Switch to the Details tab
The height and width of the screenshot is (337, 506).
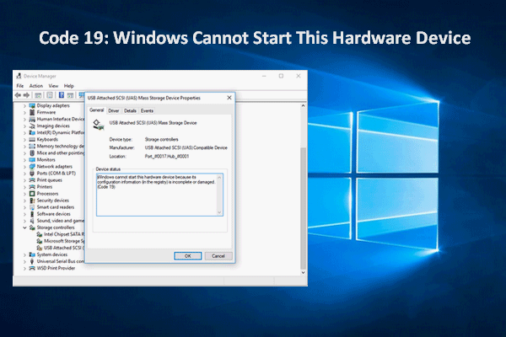130,110
